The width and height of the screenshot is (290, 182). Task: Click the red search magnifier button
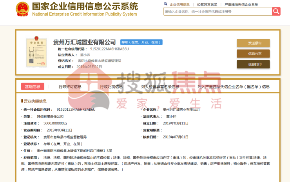pyautogui.click(x=276, y=11)
